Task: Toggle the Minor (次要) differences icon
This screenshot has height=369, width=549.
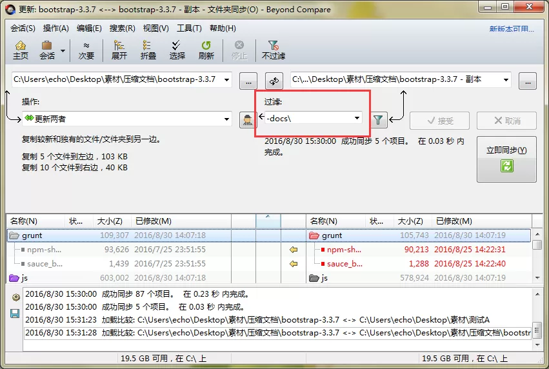Action: point(86,50)
